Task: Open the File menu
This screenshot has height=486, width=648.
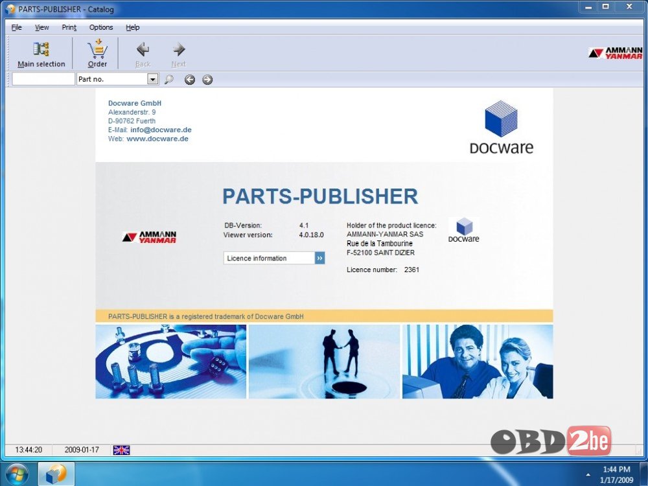Action: [x=17, y=27]
